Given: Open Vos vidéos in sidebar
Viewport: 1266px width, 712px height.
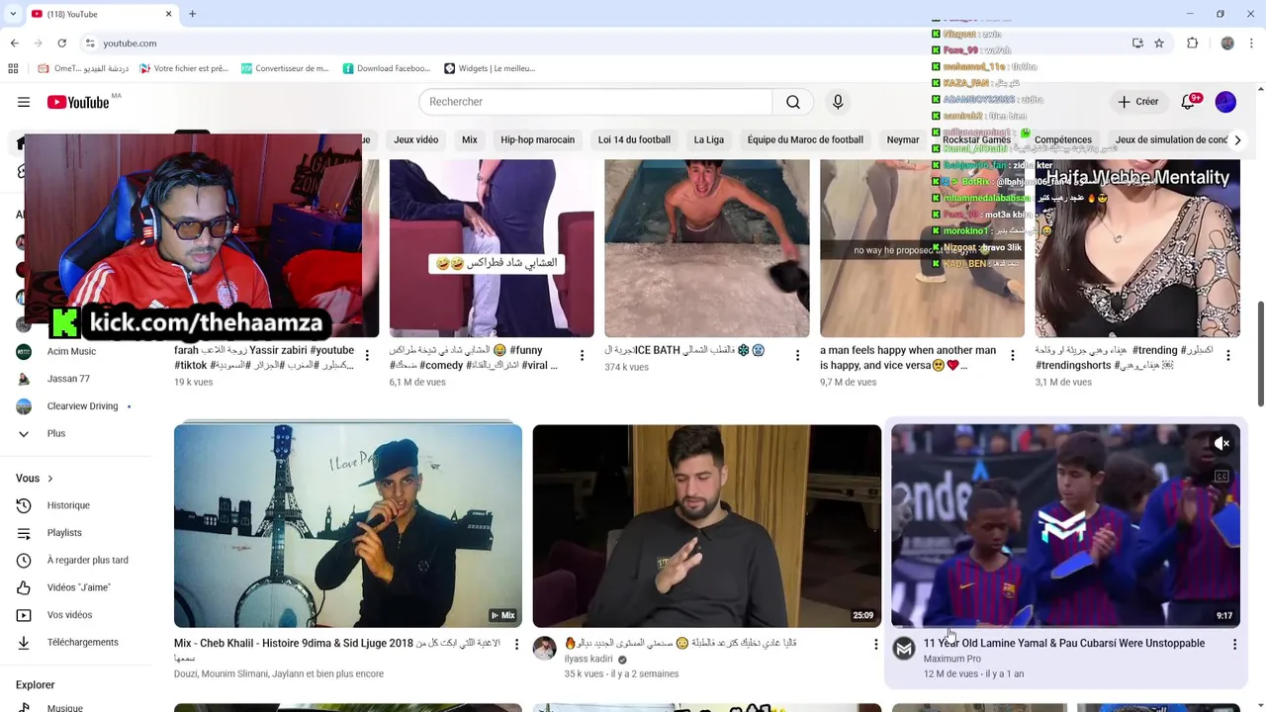Looking at the screenshot, I should 67,615.
